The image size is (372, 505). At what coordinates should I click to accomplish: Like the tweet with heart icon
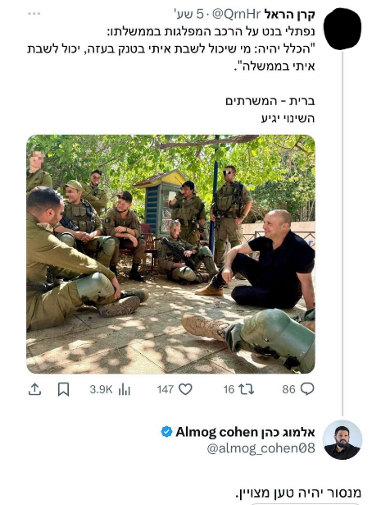(185, 389)
